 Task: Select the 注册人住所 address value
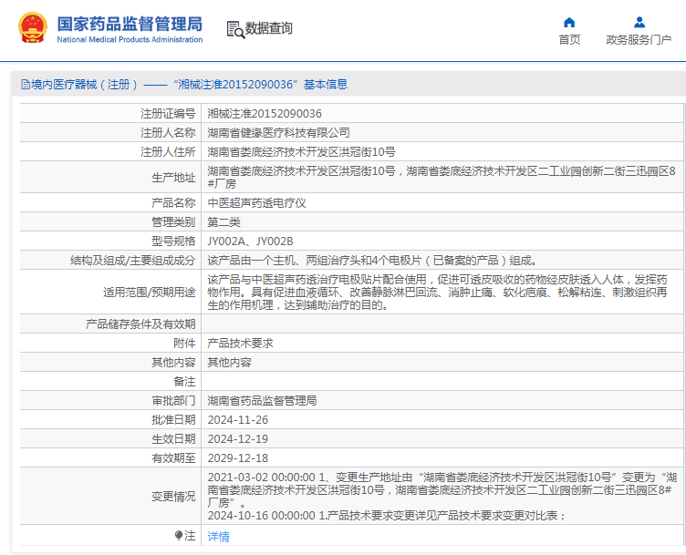(x=301, y=151)
